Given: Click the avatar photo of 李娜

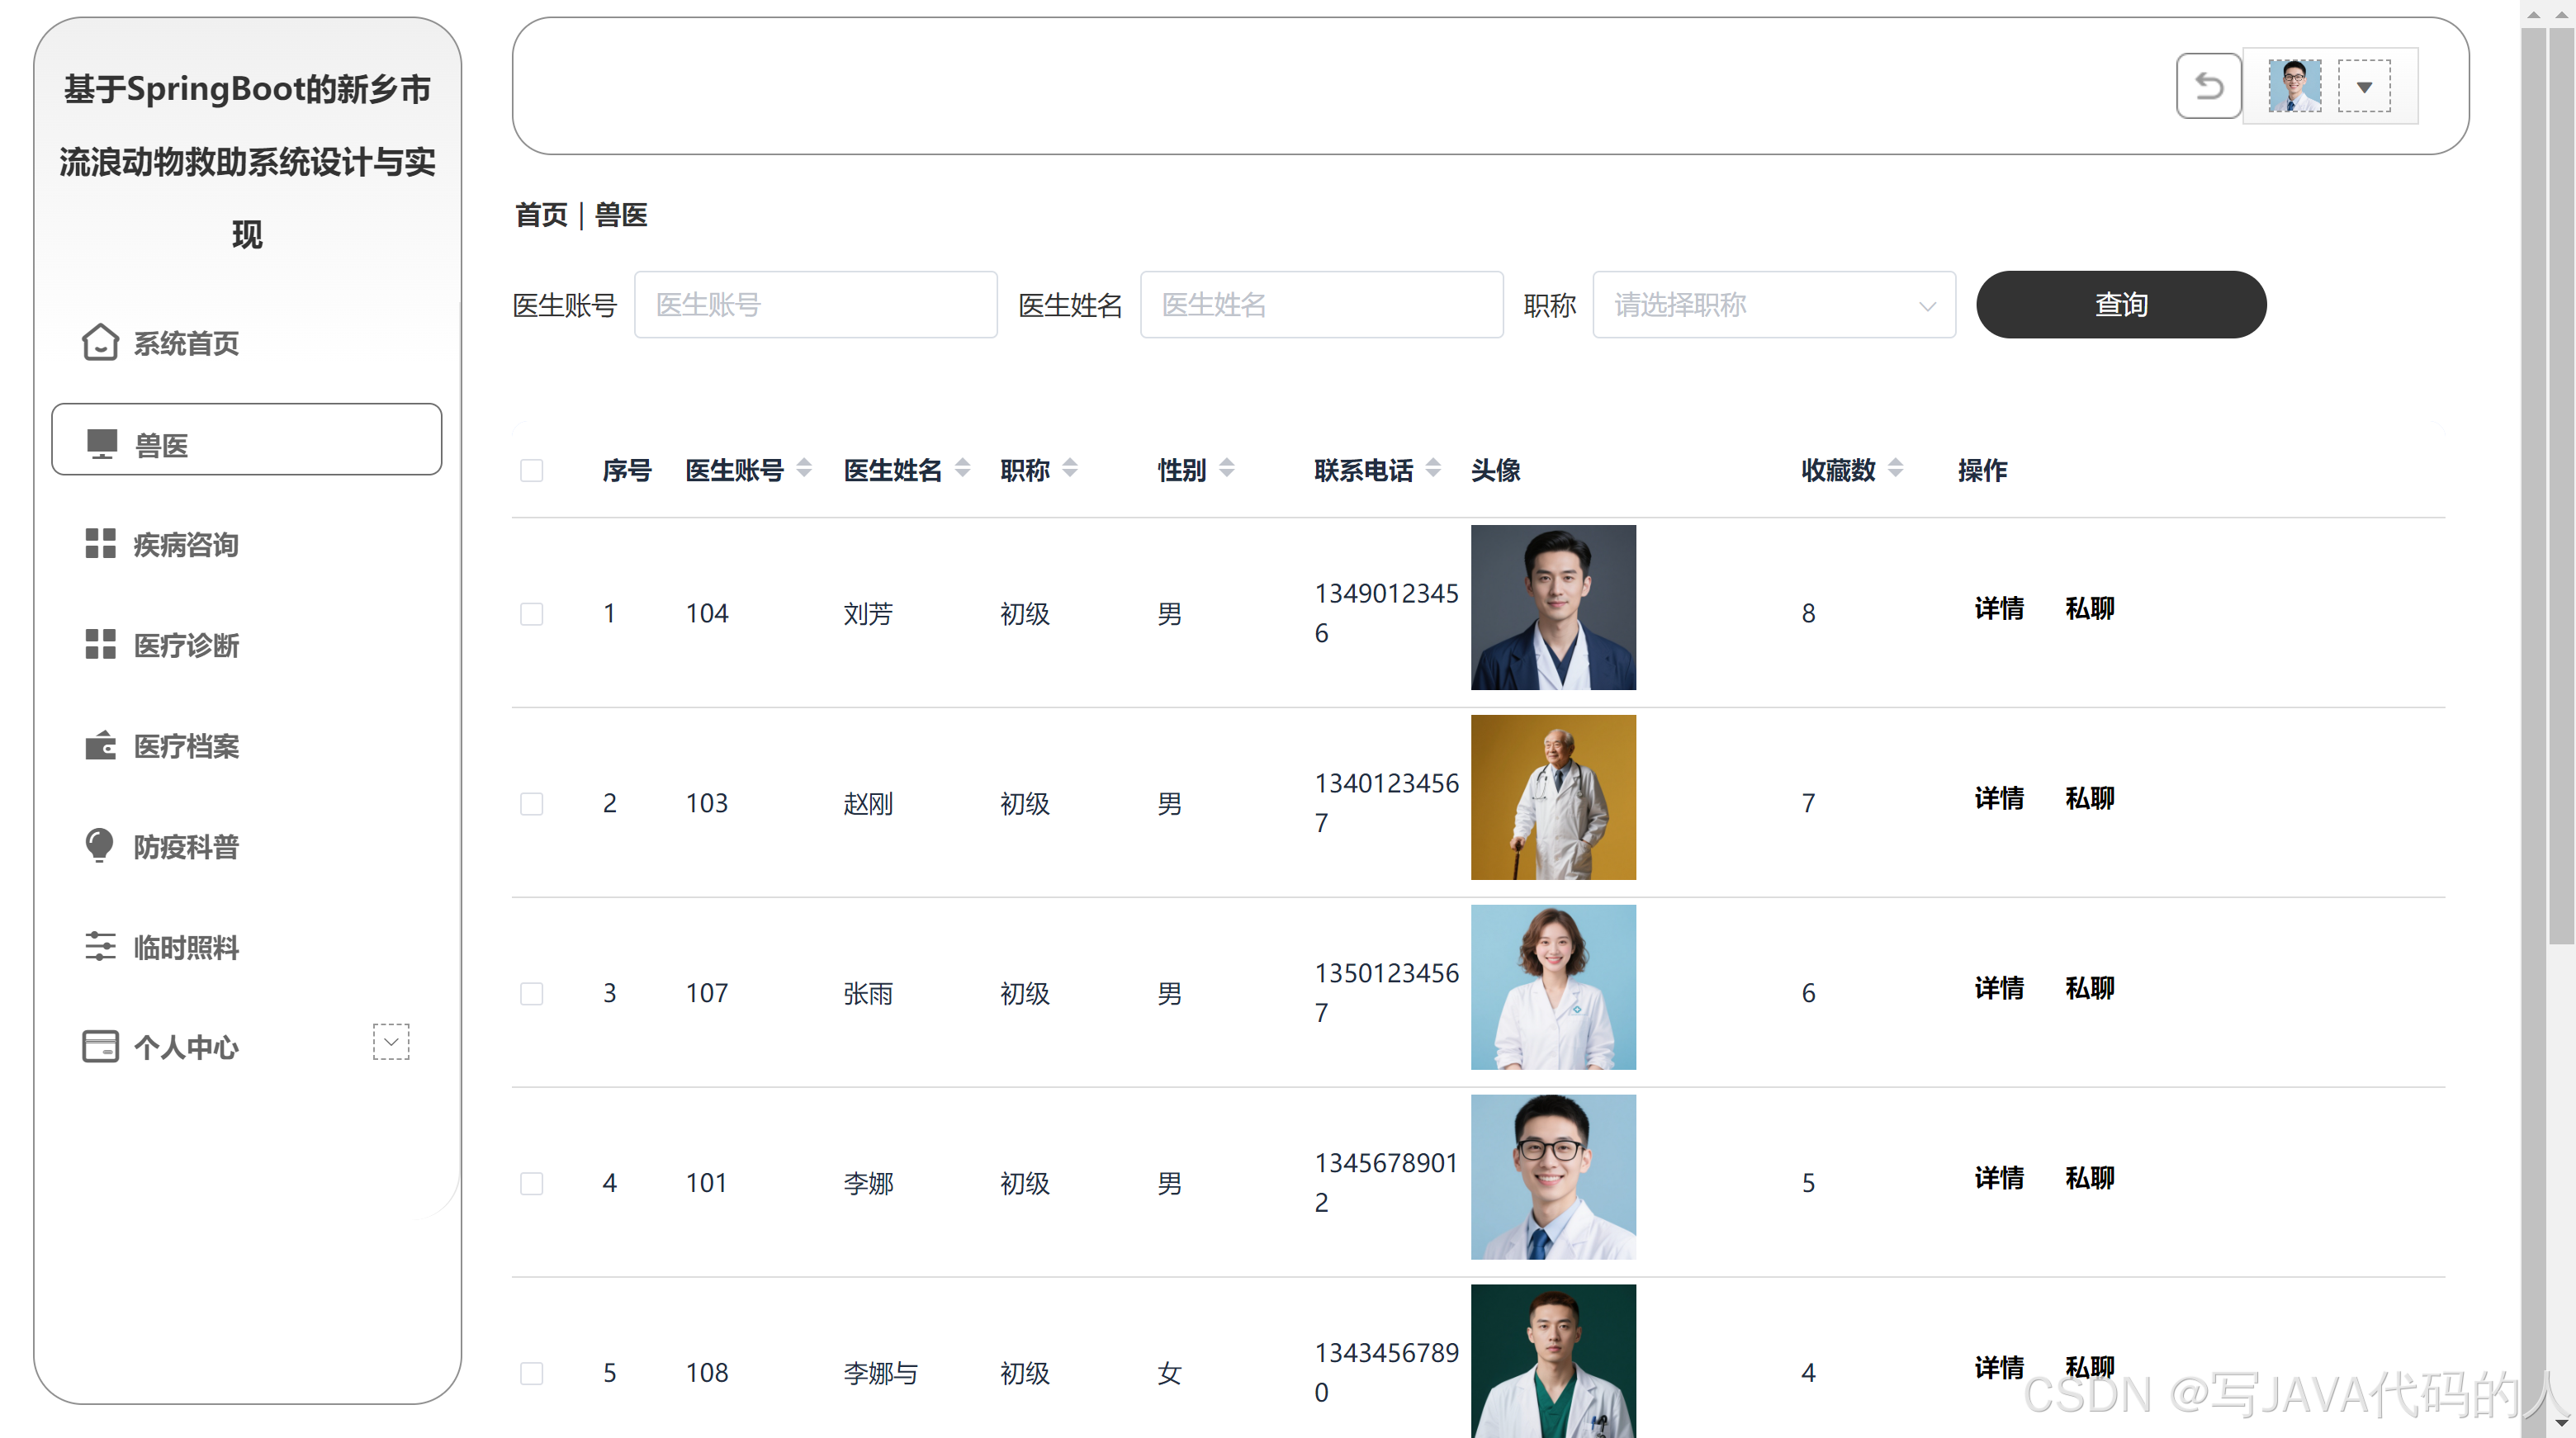Looking at the screenshot, I should click(x=1553, y=1177).
